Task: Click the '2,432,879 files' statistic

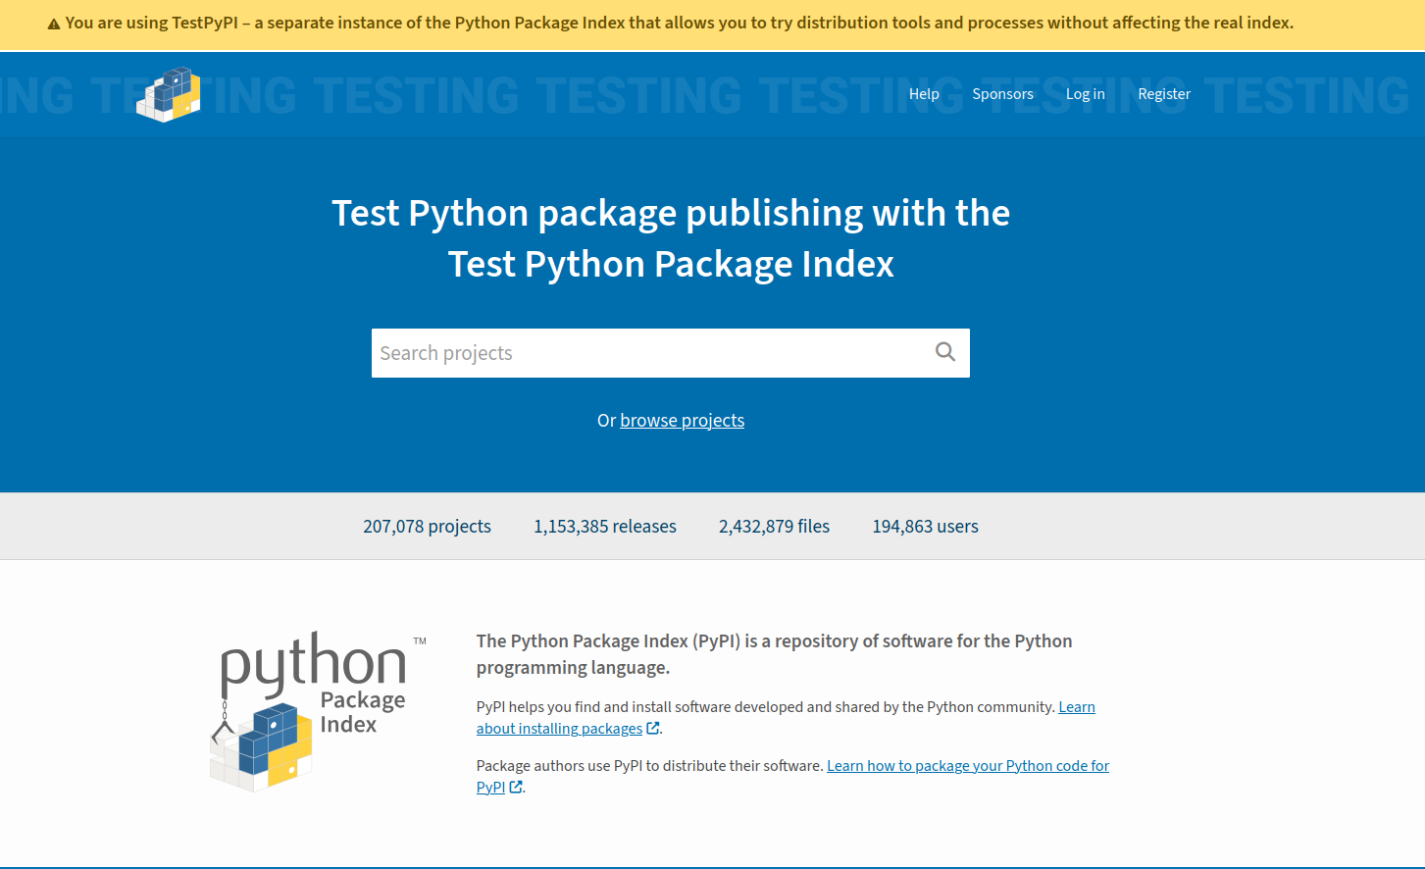Action: coord(774,527)
